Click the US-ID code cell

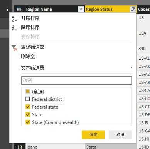144,147
